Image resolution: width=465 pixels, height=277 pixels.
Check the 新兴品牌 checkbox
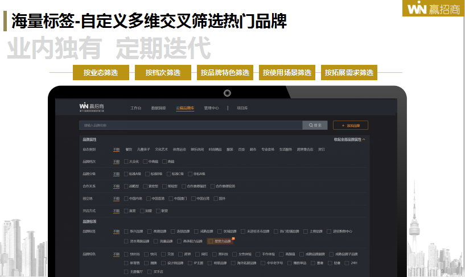click(x=126, y=231)
